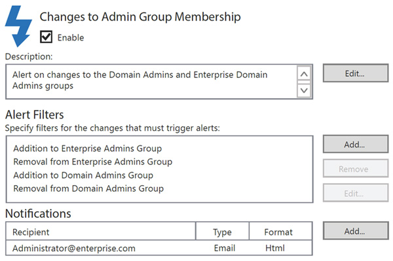Image resolution: width=393 pixels, height=261 pixels.
Task: Click the Email type cell
Action: [x=224, y=248]
